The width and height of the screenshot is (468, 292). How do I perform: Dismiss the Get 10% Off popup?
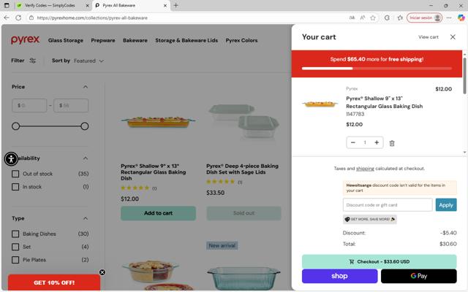click(102, 272)
